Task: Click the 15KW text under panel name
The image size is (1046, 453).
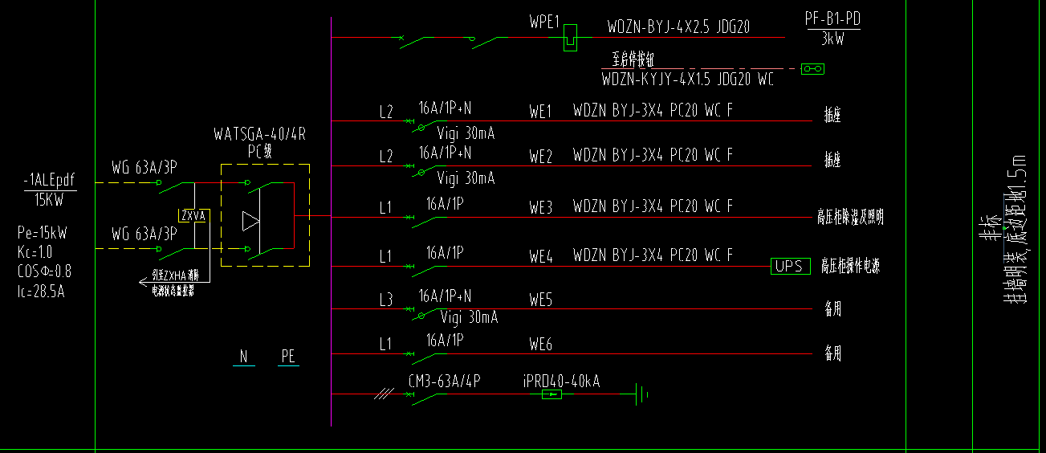Action: [50, 200]
